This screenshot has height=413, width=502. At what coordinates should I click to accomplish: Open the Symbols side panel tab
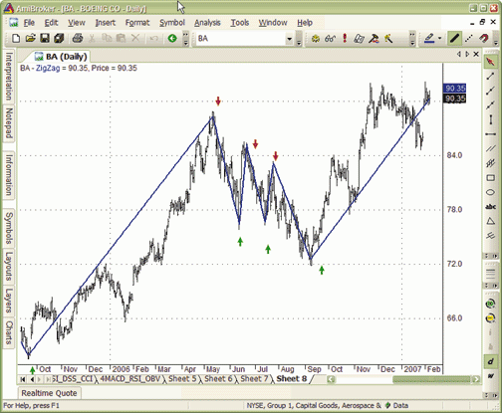point(9,228)
